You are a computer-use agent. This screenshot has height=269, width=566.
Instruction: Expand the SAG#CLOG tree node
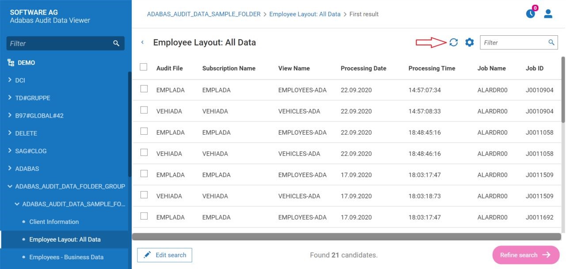(x=10, y=151)
